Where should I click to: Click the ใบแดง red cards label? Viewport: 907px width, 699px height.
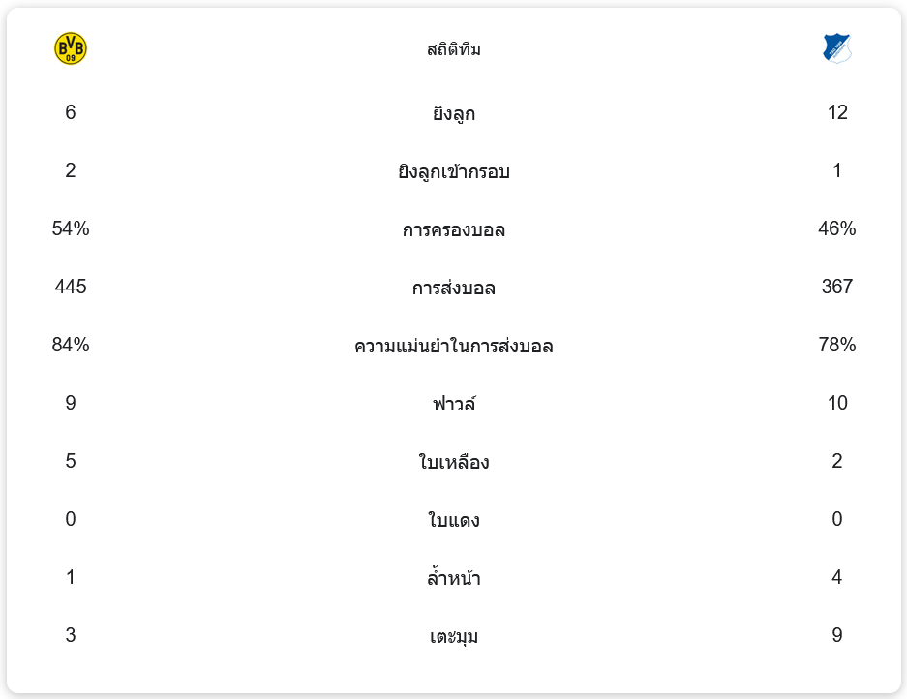(453, 520)
